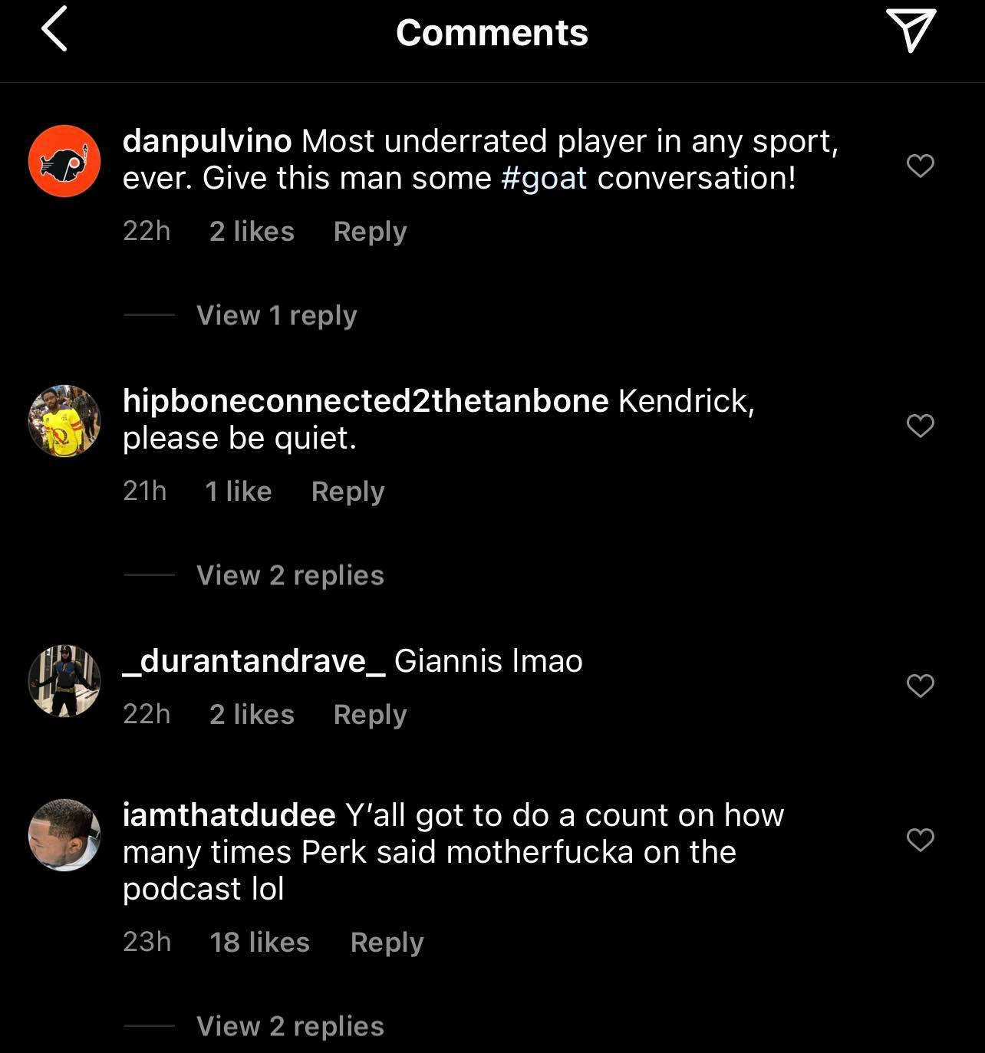Open hipboneconnected2thetanbone's avatar
The height and width of the screenshot is (1053, 985).
coord(64,421)
